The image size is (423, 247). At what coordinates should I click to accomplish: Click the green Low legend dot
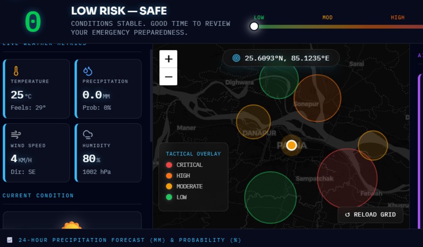(x=169, y=197)
